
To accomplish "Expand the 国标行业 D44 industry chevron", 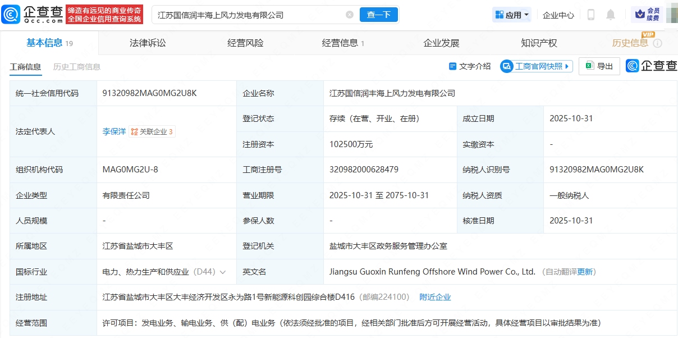I will point(223,272).
